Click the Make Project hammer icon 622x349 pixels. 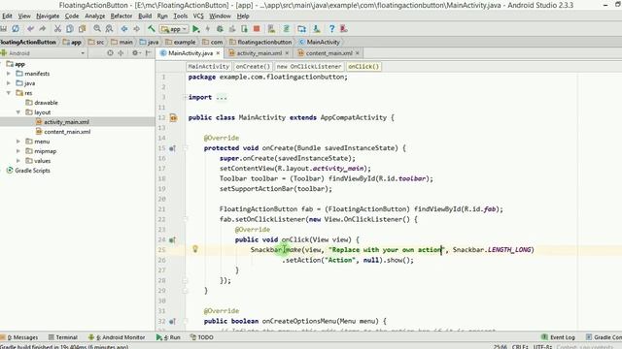pyautogui.click(x=152, y=29)
